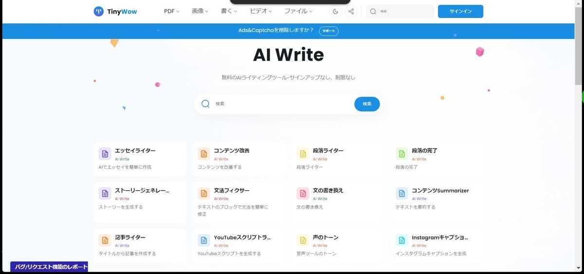This screenshot has height=274, width=584.
Task: Click description 'テキストのブロックで文法を簡単に修正'
Action: click(x=233, y=210)
